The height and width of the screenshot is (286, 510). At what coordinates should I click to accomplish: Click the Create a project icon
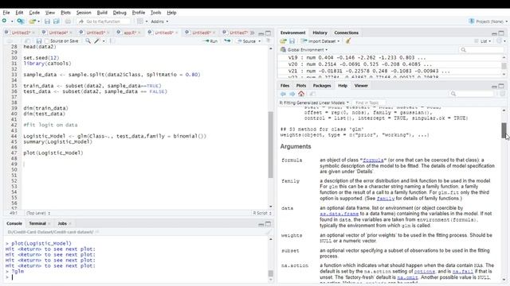(21, 21)
